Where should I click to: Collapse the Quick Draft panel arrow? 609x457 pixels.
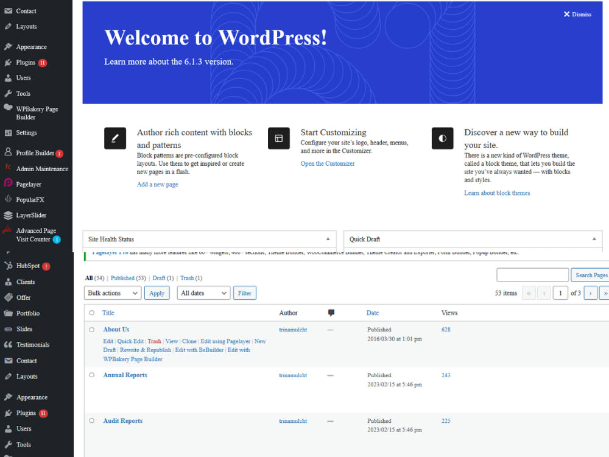[594, 239]
